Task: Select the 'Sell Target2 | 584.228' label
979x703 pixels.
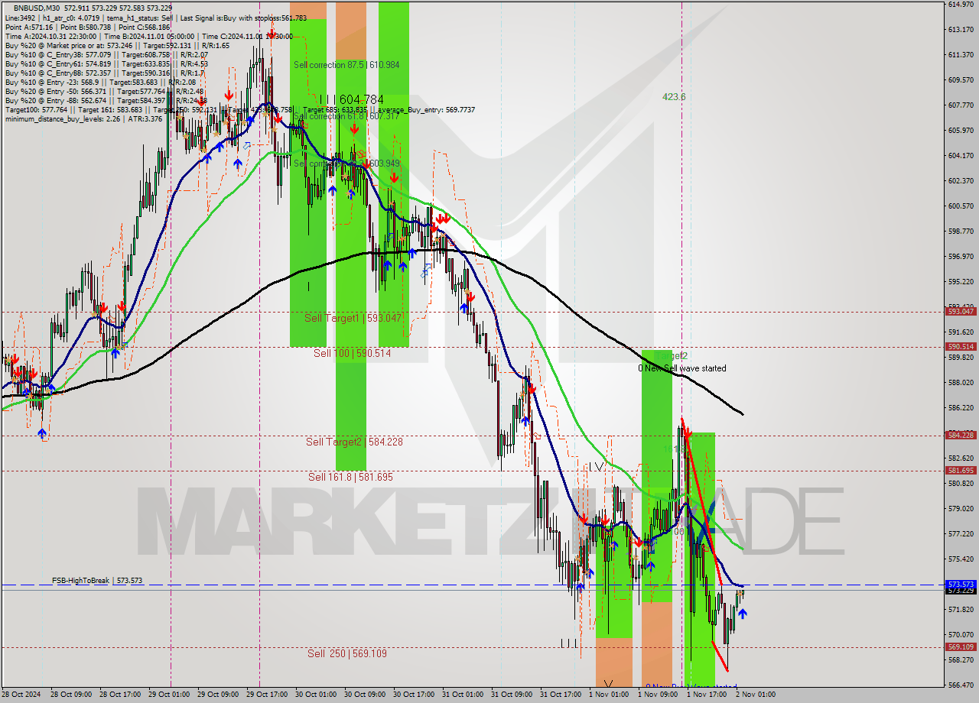Action: click(x=354, y=442)
